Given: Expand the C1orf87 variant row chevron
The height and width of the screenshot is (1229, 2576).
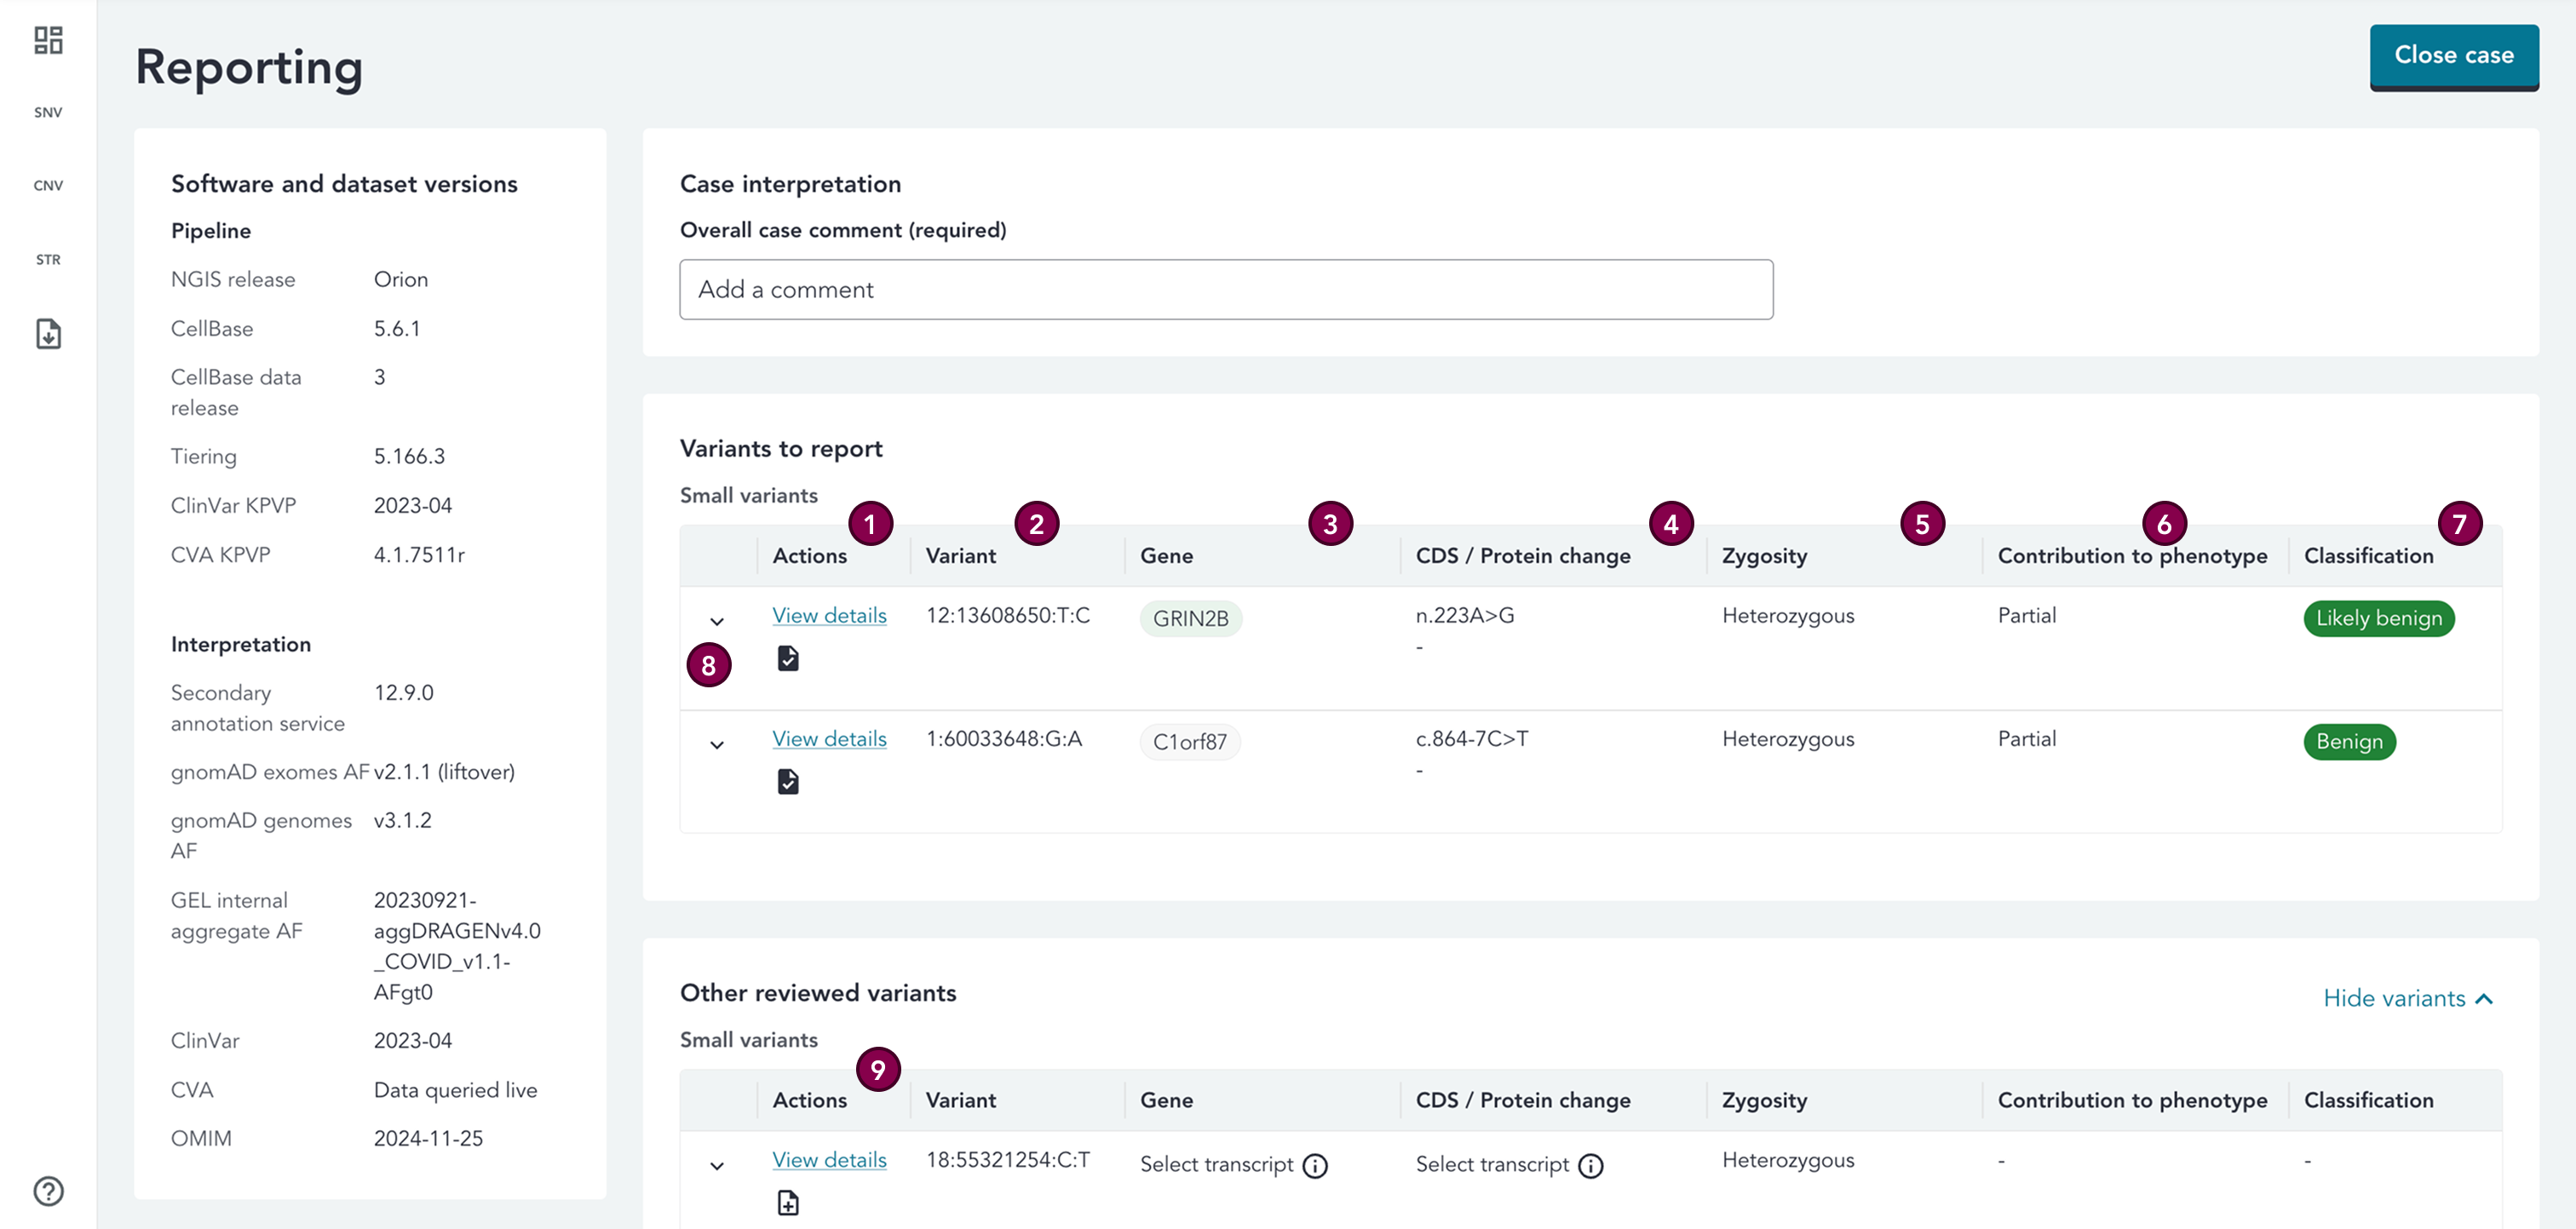Looking at the screenshot, I should pos(717,745).
